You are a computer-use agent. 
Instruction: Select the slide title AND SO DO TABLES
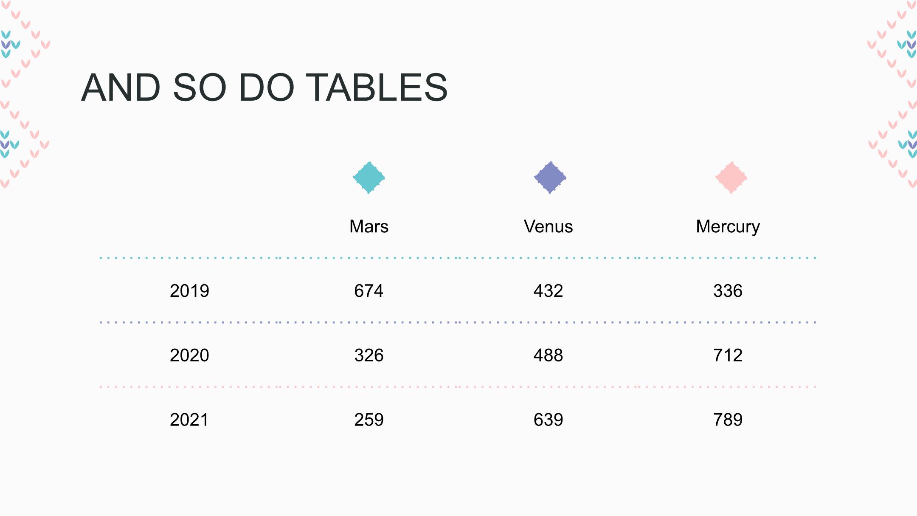click(264, 87)
